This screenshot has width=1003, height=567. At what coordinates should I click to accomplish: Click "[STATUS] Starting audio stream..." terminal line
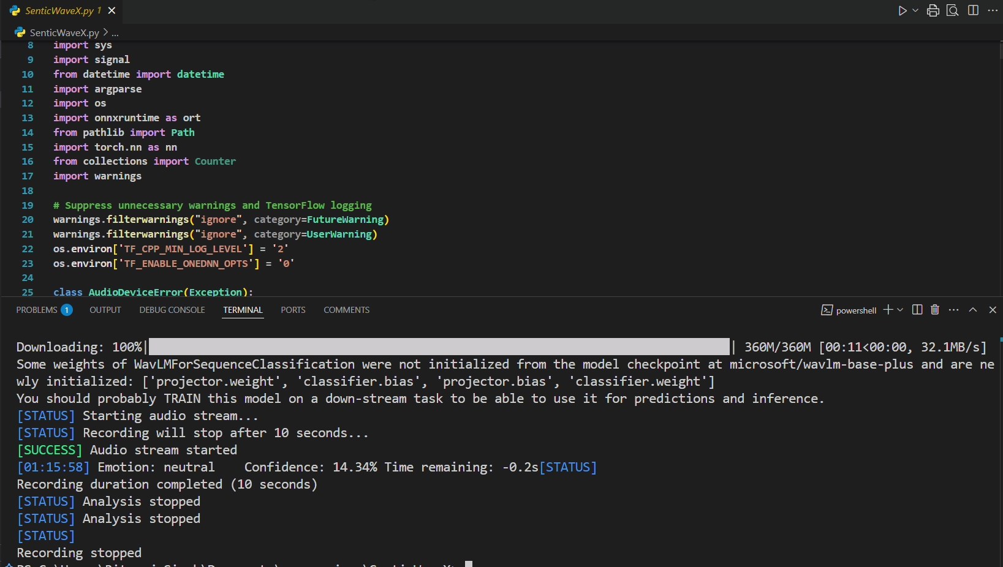138,416
